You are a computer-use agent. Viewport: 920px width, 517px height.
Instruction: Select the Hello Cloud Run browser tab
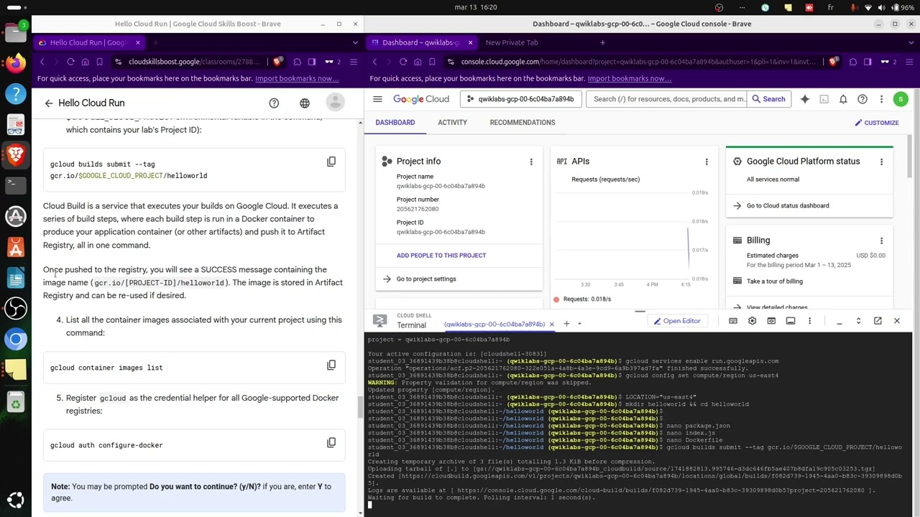(x=89, y=42)
